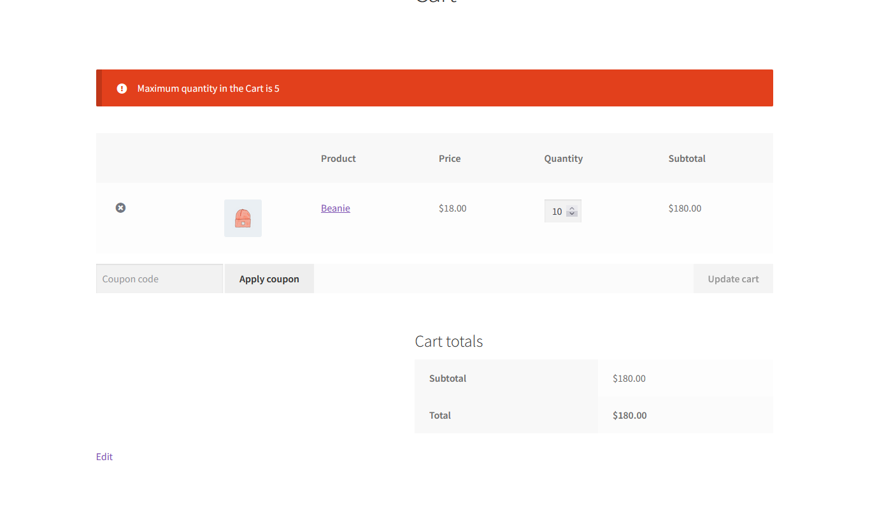
Task: Click the Product column header
Action: (x=338, y=159)
